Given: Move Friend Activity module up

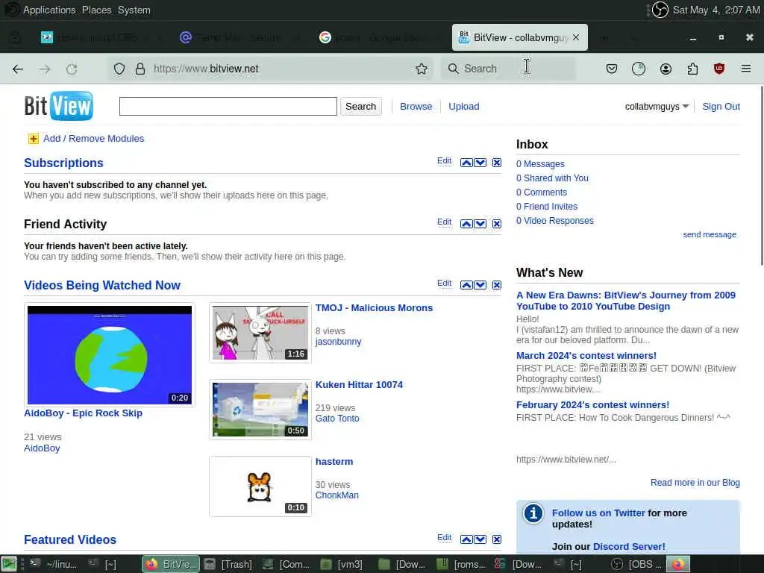Looking at the screenshot, I should pos(466,224).
